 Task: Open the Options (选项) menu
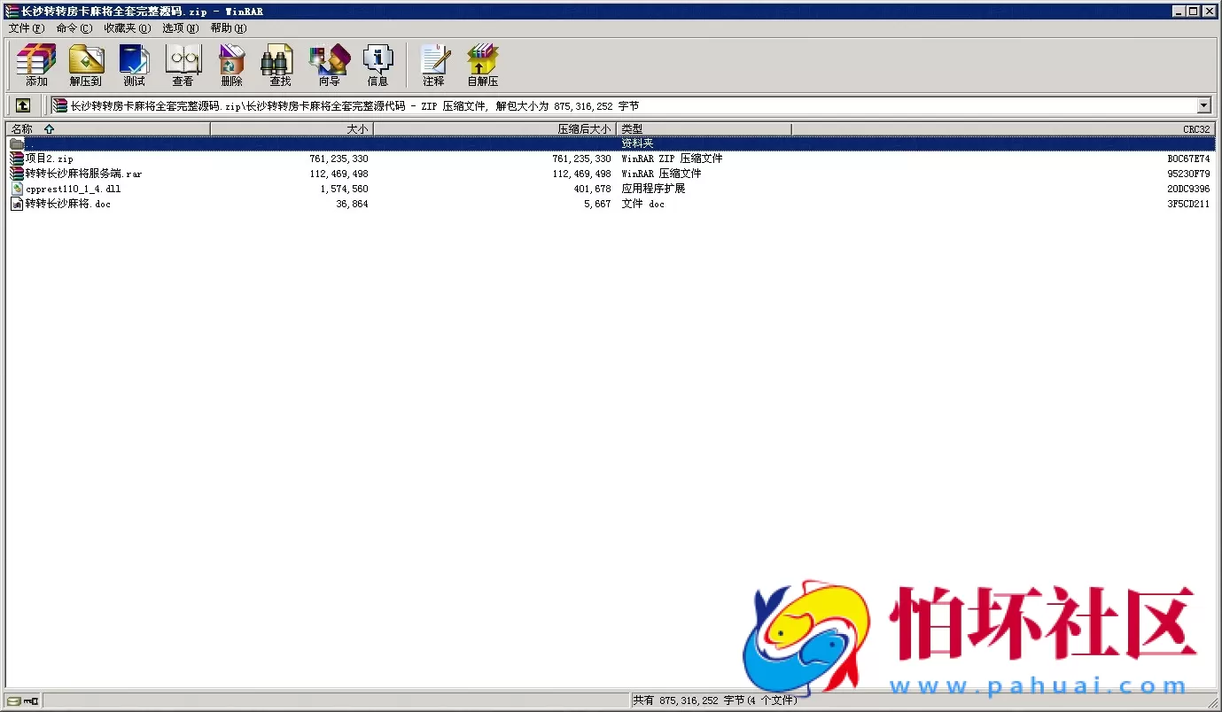click(180, 28)
